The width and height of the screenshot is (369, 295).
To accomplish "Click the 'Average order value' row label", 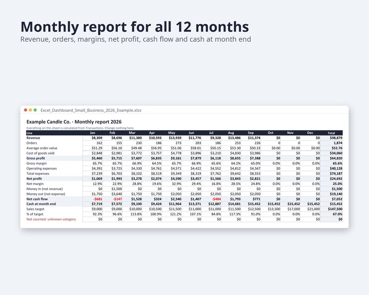I will (x=42, y=148).
